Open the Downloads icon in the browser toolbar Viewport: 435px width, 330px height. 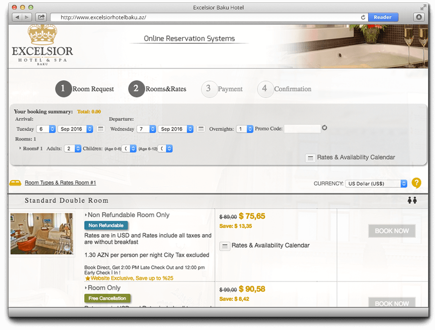coord(419,17)
